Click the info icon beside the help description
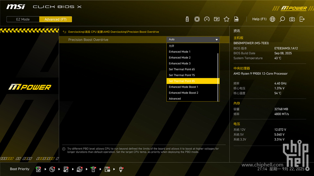This screenshot has width=314, height=176. pos(64,149)
